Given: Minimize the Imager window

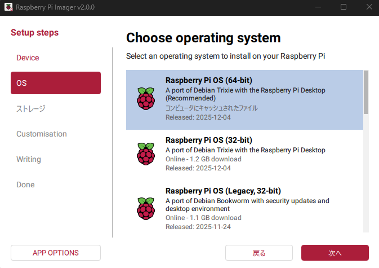Looking at the screenshot, I should 318,7.
